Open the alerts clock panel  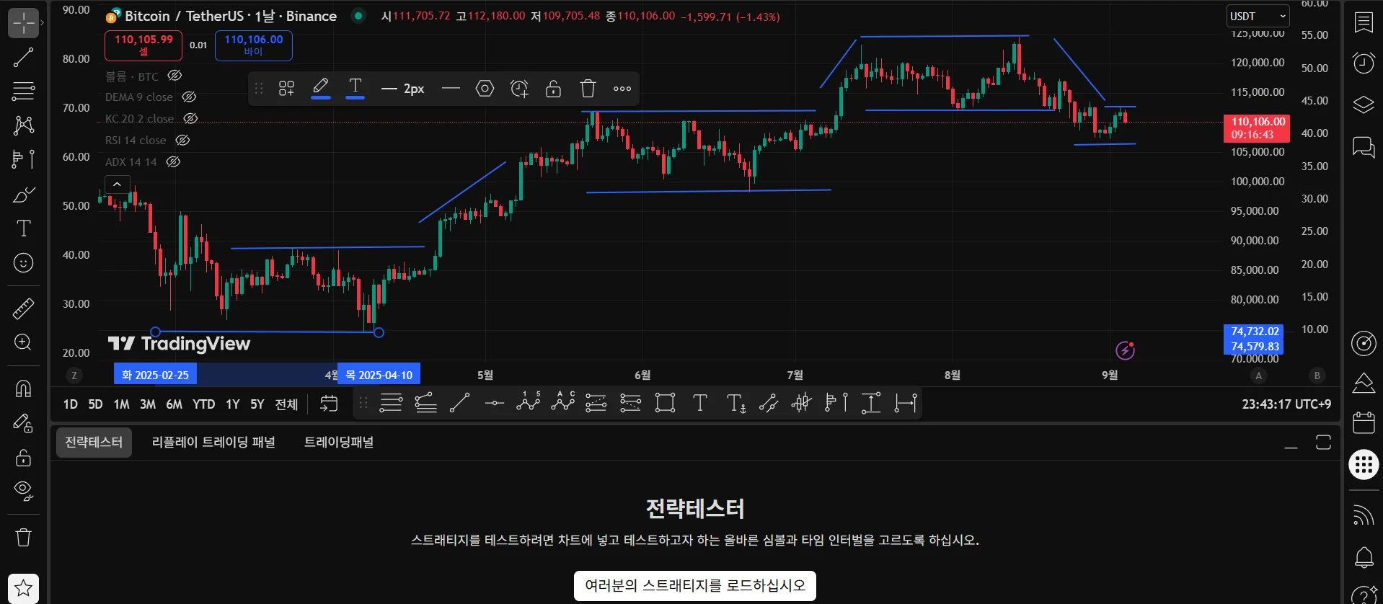tap(1364, 63)
